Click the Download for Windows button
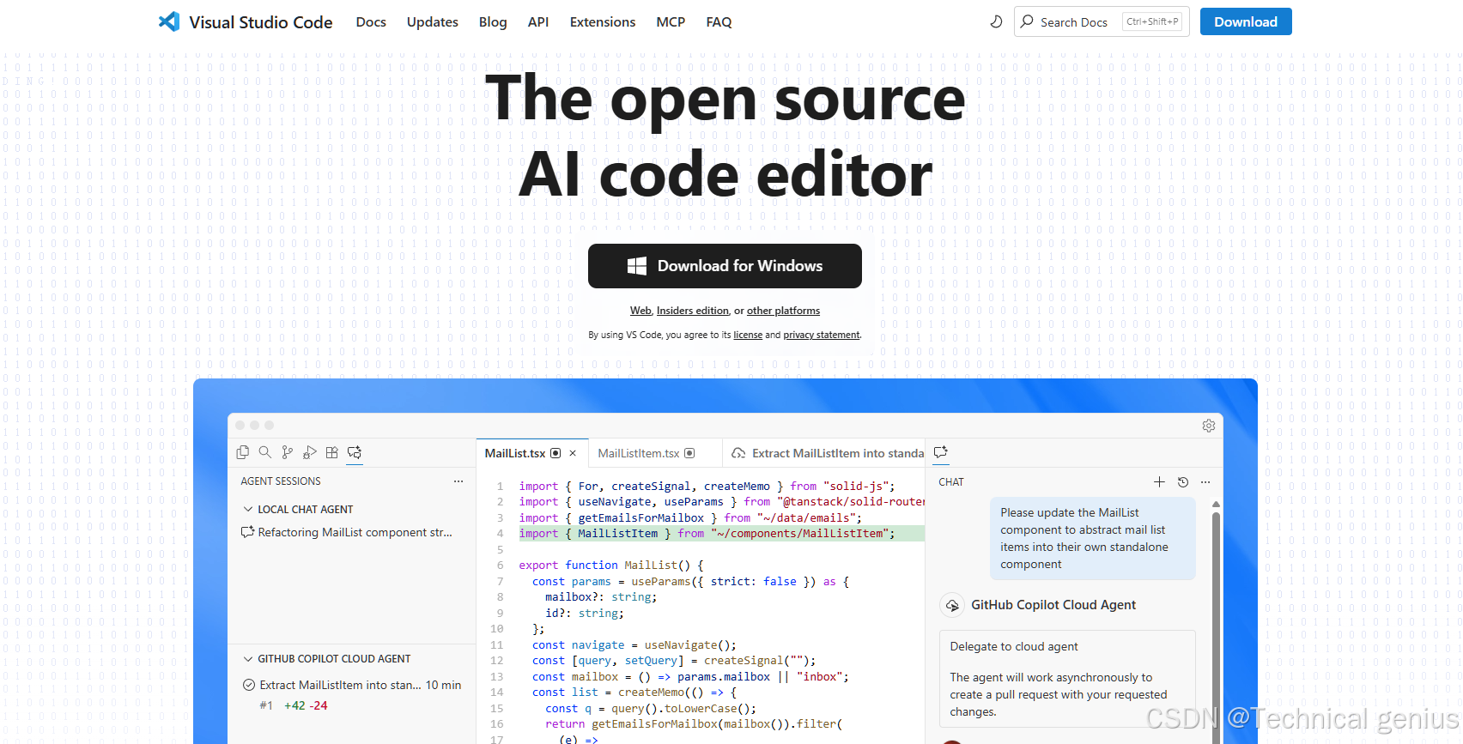 725,266
